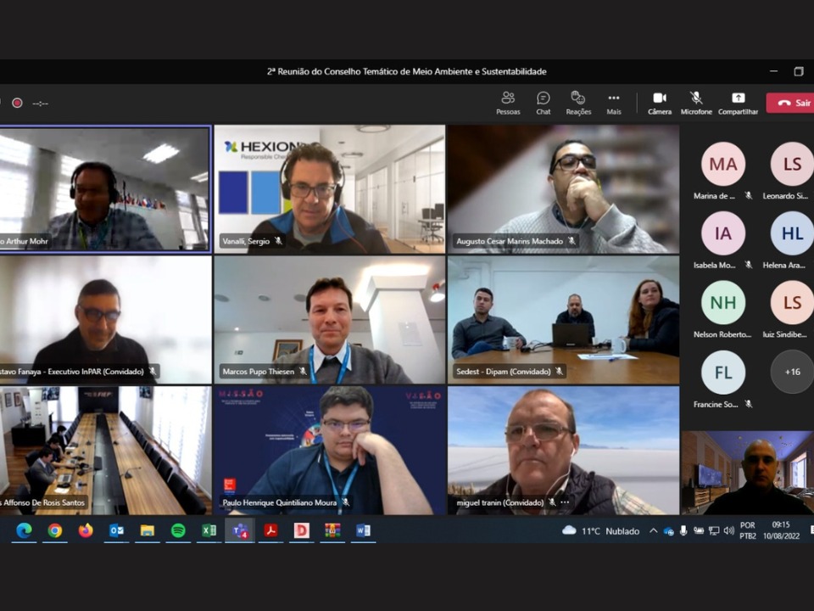Unmute with the Microfone toggle
Screen dimensions: 814x611
[x=696, y=103]
